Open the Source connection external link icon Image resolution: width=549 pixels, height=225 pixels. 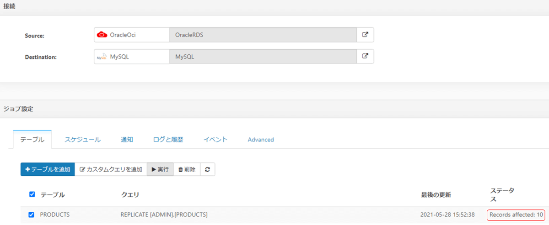365,35
